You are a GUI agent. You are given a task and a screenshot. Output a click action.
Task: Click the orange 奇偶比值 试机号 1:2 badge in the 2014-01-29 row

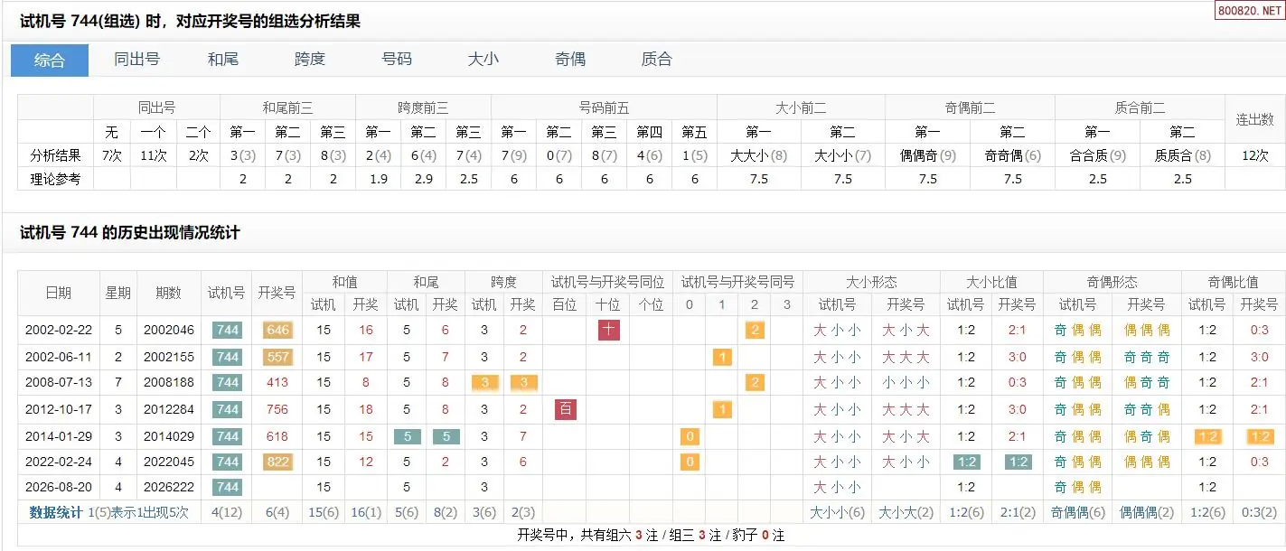point(1207,436)
